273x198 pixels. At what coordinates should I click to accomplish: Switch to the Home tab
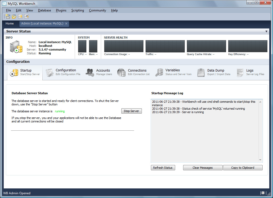pos(10,23)
